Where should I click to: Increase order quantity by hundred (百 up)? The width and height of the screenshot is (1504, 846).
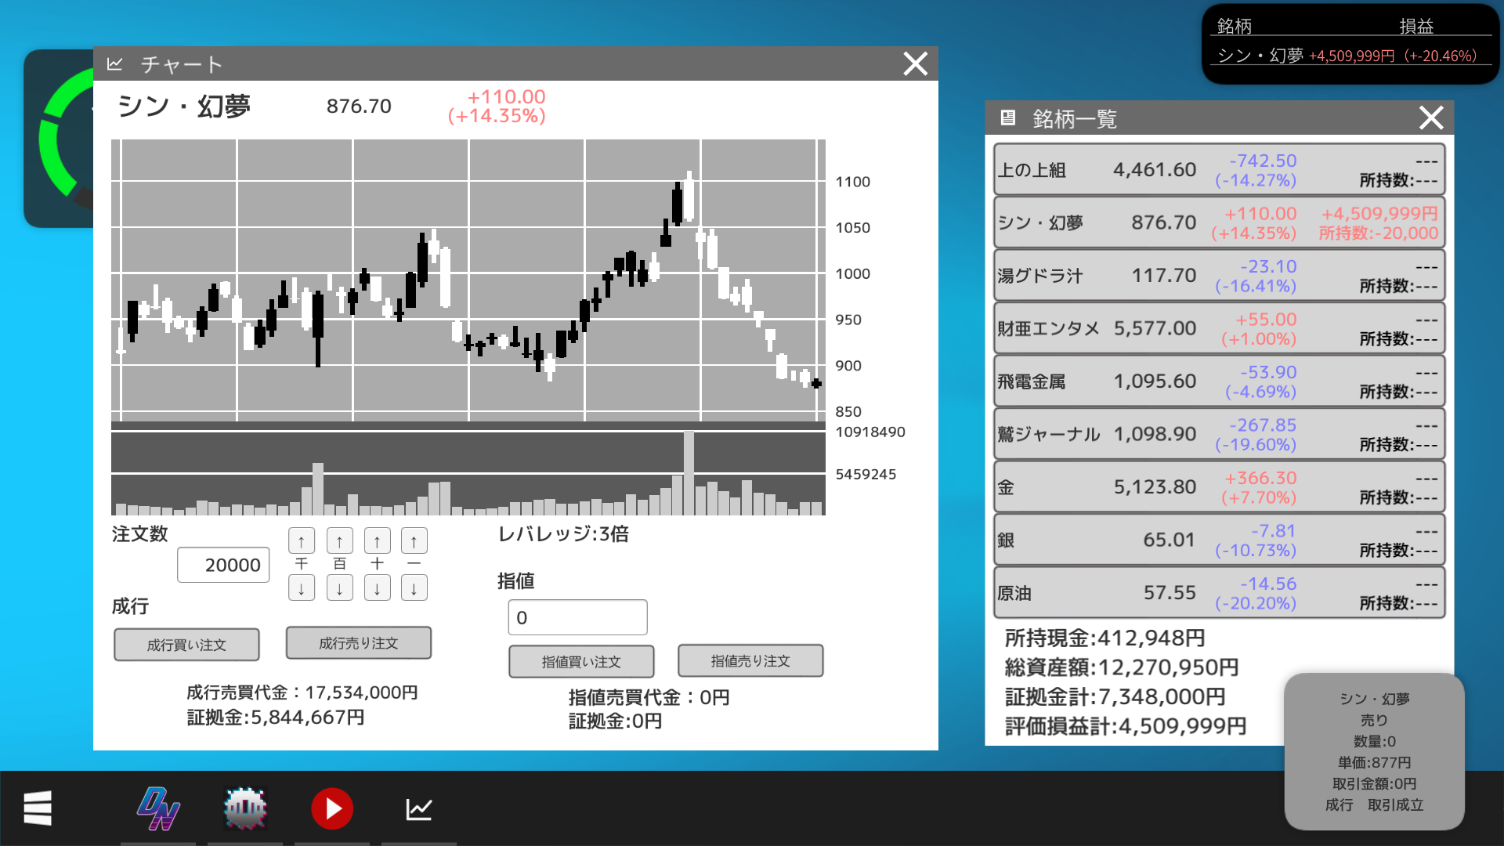tap(339, 540)
